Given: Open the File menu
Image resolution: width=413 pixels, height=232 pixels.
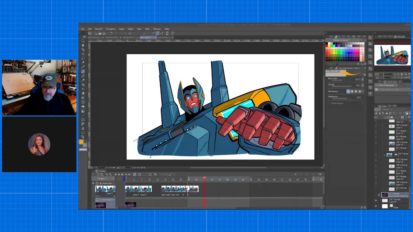Looking at the screenshot, I should tap(83, 29).
